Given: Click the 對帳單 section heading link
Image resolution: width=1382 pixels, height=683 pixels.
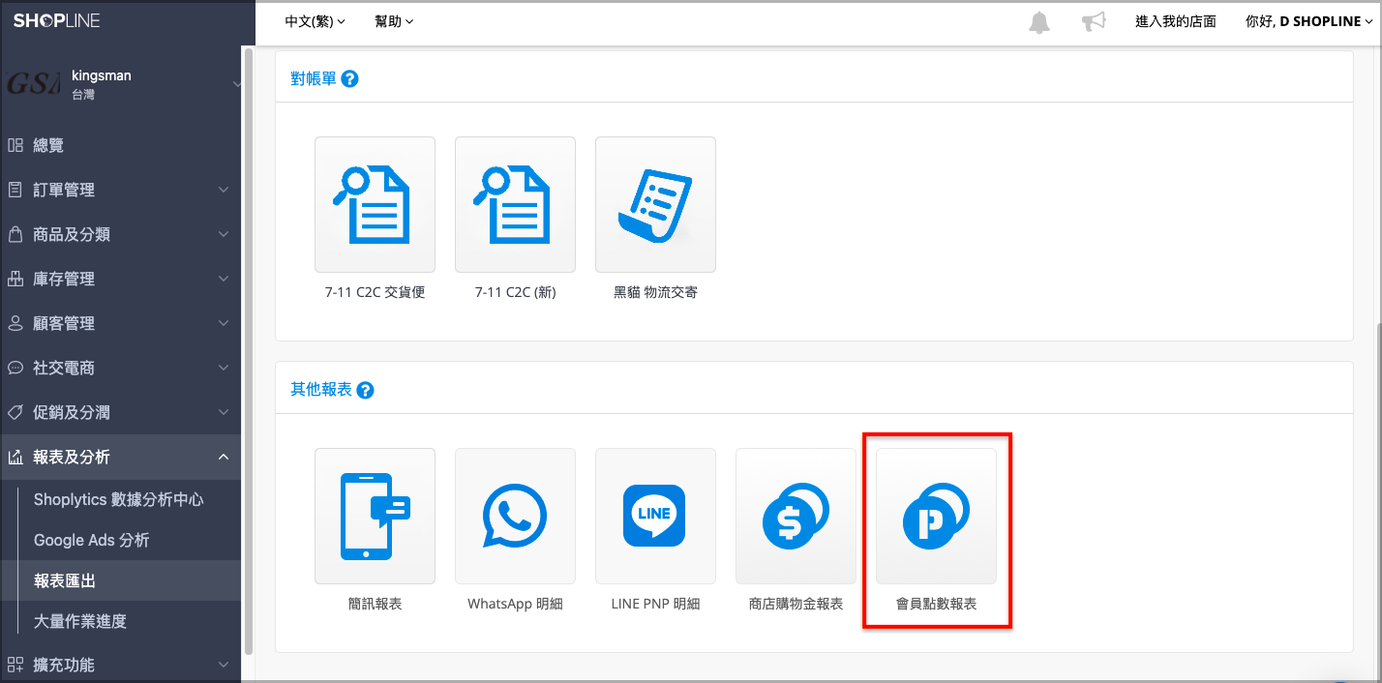Looking at the screenshot, I should tap(314, 79).
